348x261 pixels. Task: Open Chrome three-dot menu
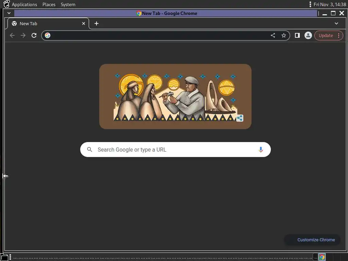[339, 35]
